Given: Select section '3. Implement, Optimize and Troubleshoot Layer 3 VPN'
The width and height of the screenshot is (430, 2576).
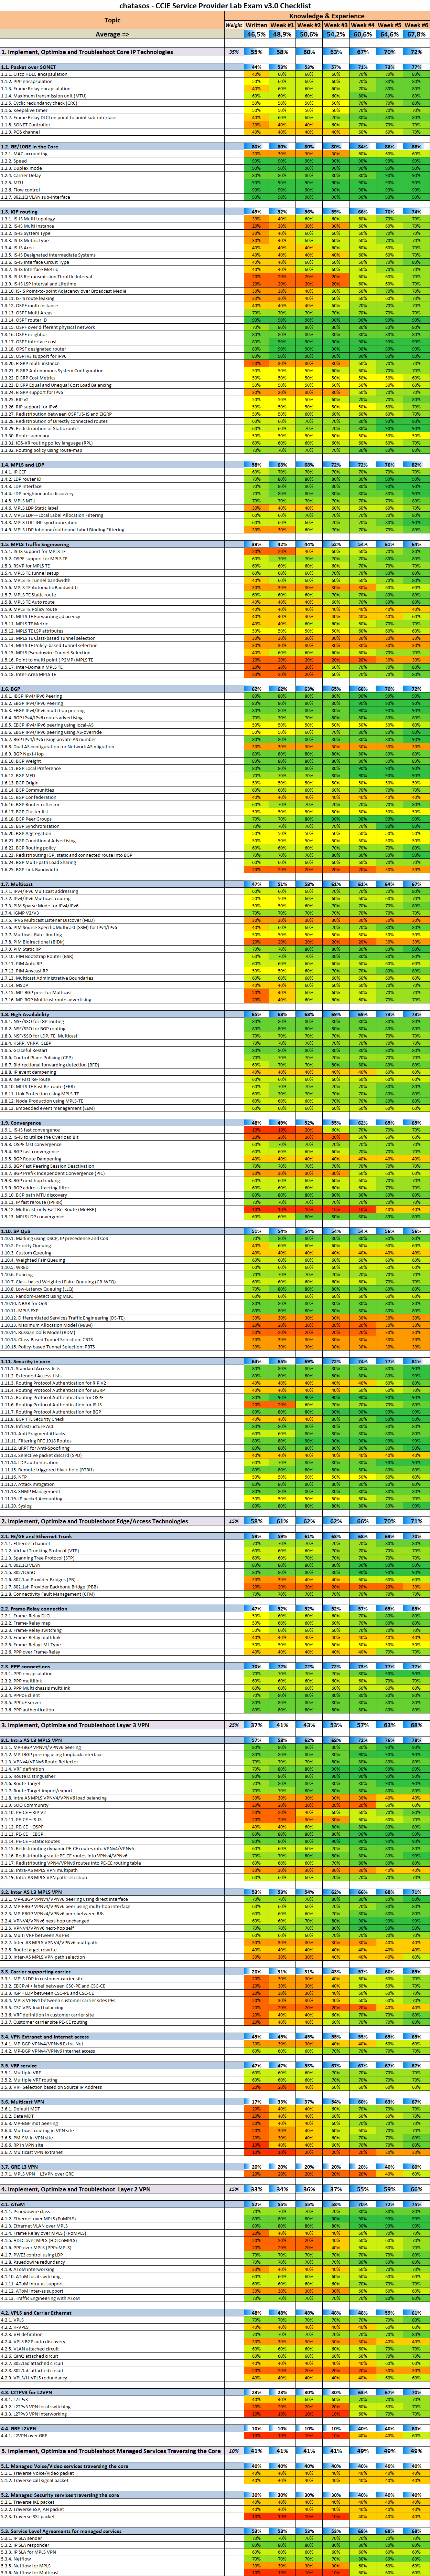Looking at the screenshot, I should (x=112, y=1725).
